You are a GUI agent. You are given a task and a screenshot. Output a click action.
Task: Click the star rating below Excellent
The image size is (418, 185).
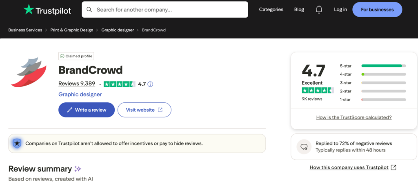tap(318, 90)
